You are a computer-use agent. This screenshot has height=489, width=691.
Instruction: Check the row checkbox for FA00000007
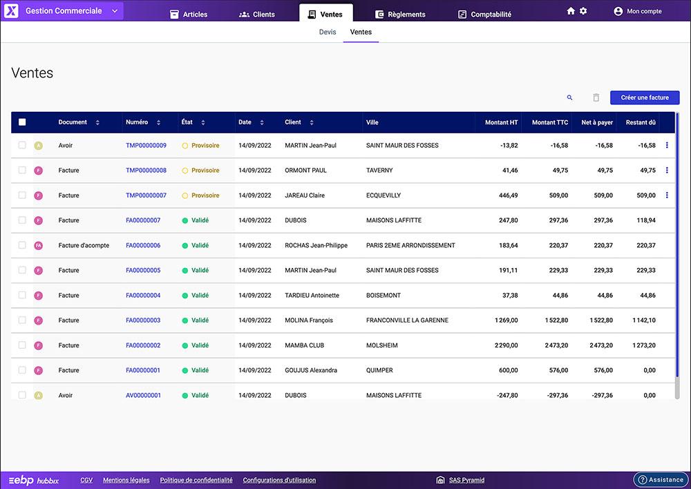point(21,220)
